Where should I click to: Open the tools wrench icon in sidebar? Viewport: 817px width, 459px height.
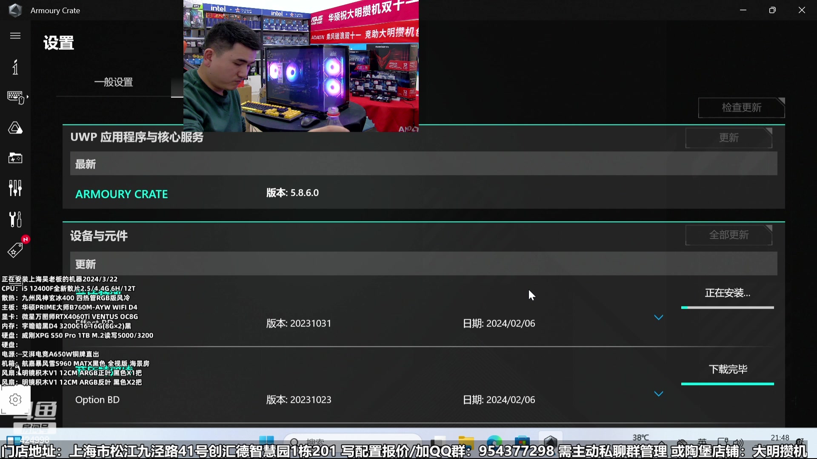click(15, 219)
